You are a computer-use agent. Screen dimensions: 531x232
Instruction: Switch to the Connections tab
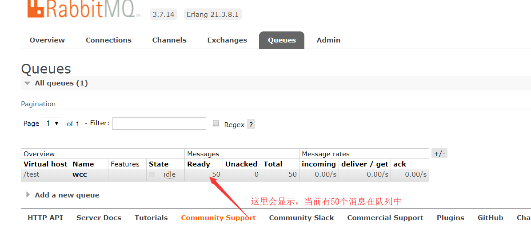[108, 40]
